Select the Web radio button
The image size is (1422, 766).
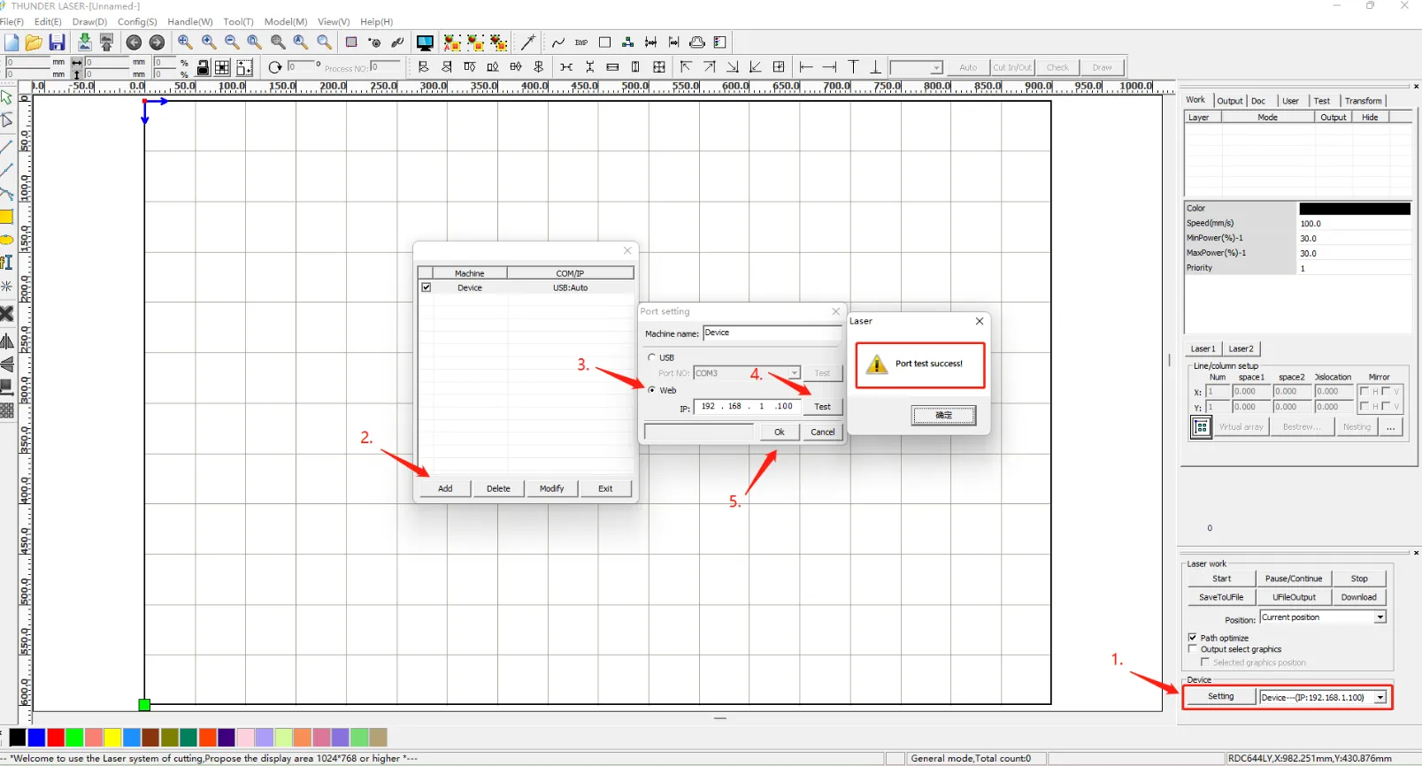tap(652, 390)
